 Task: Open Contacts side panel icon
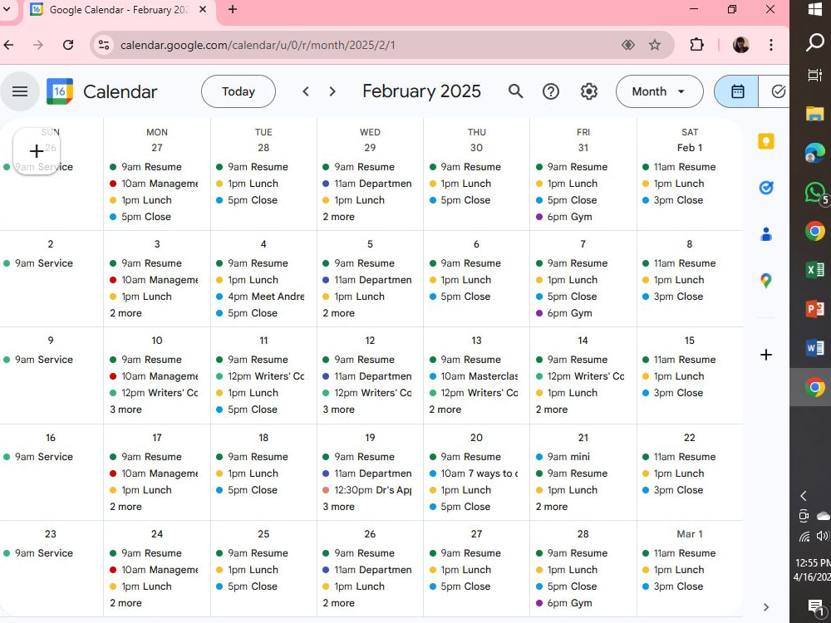pos(766,233)
